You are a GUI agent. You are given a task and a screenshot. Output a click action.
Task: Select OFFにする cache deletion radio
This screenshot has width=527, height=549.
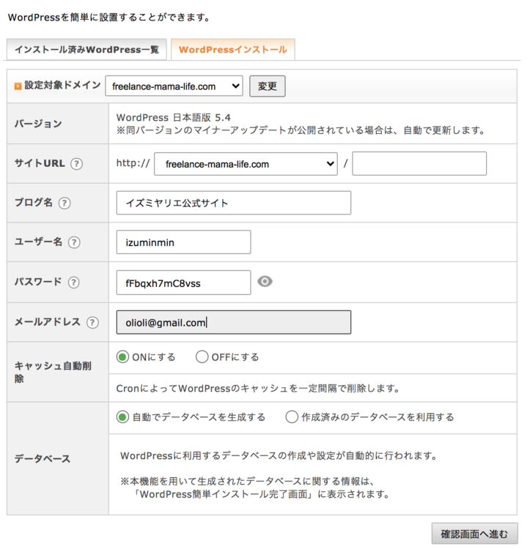click(x=202, y=357)
